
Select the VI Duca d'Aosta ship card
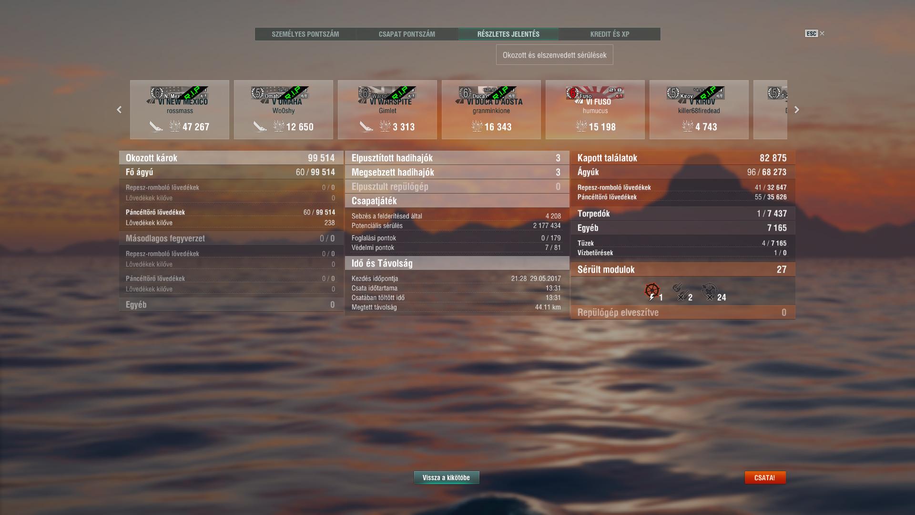[x=491, y=110]
